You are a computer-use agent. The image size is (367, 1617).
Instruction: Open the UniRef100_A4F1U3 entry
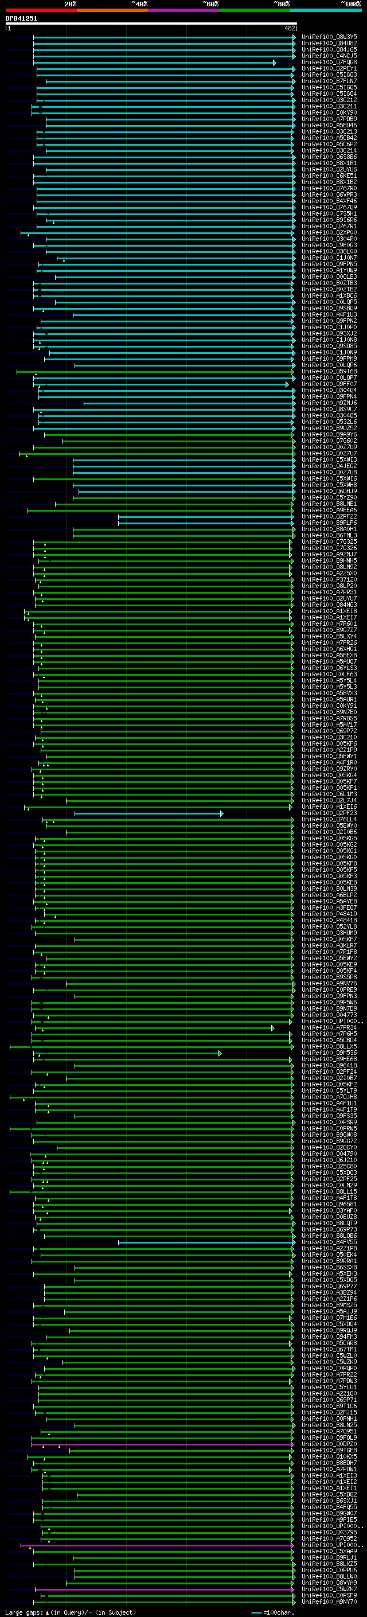point(329,314)
